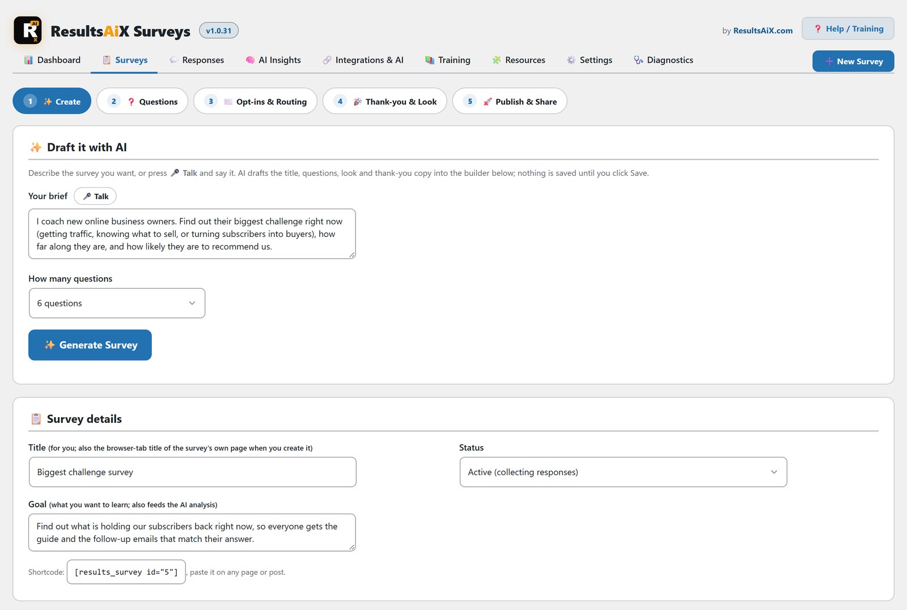Select the Create step tab

(52, 101)
